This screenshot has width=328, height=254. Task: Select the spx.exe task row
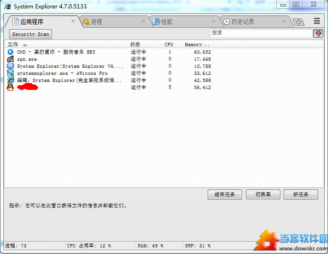109,59
